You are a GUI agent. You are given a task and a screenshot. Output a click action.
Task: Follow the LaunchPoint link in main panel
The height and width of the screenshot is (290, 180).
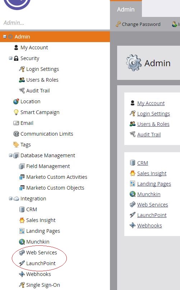pyautogui.click(x=152, y=215)
